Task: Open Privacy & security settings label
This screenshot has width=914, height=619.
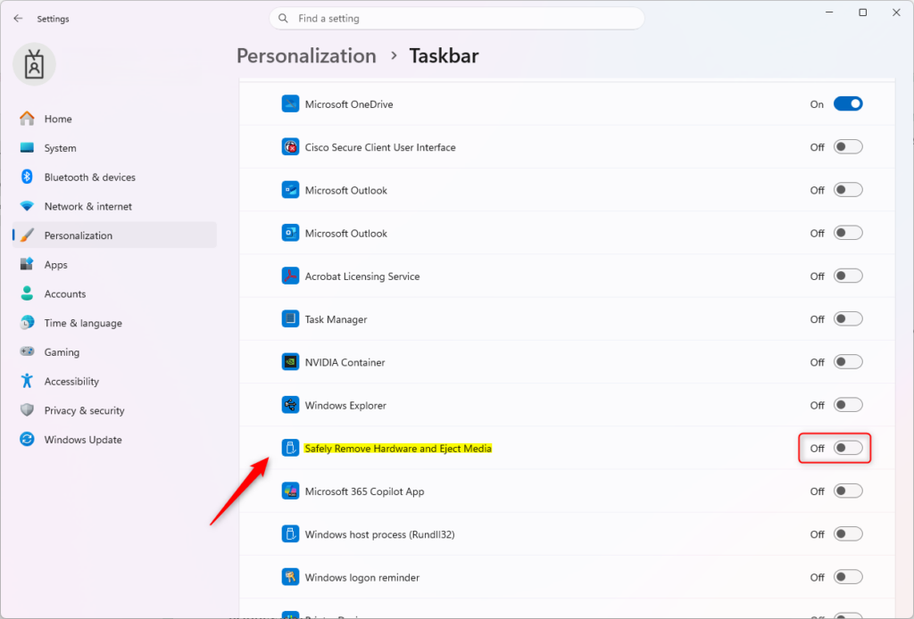Action: point(85,410)
